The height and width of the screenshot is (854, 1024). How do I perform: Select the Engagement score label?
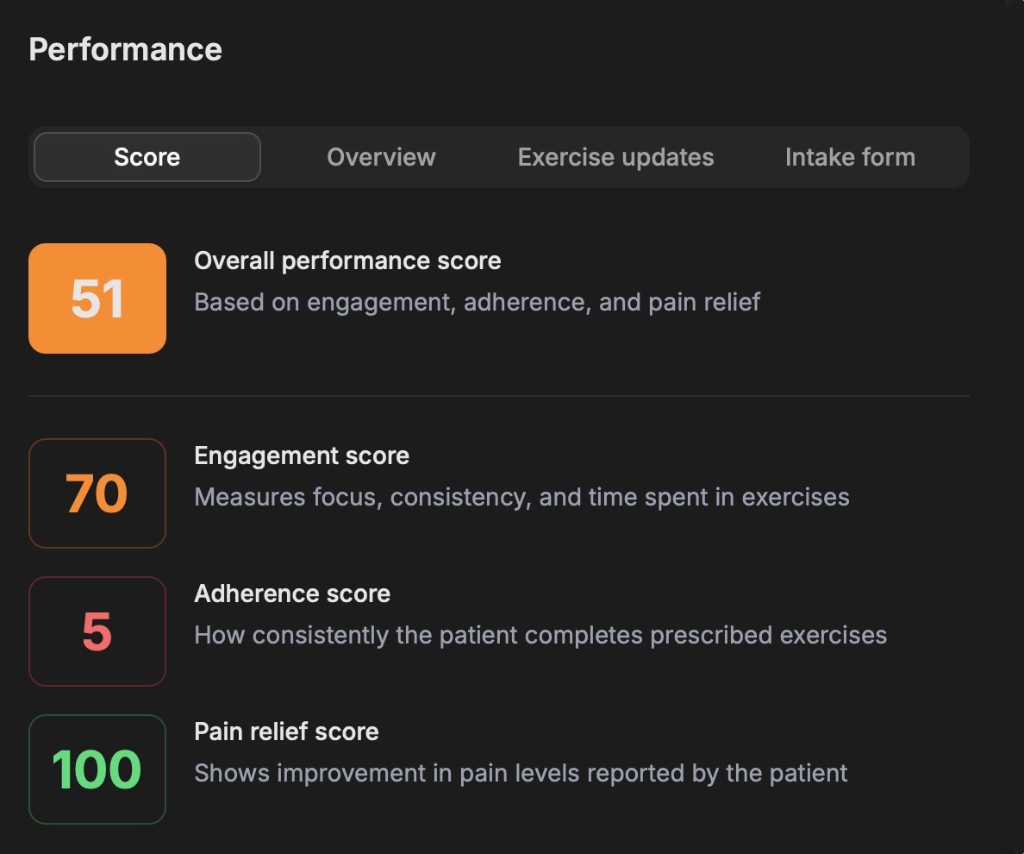pyautogui.click(x=302, y=455)
